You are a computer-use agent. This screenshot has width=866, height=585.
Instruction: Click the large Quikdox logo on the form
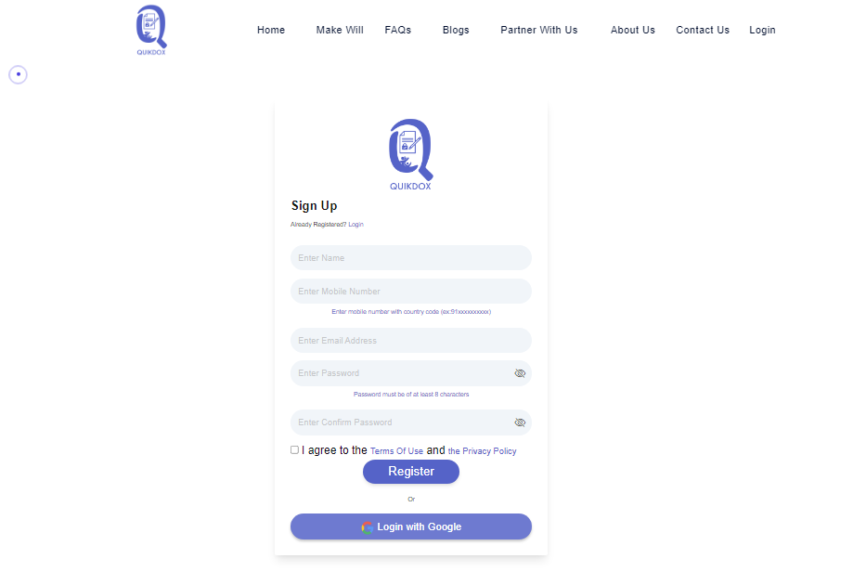point(411,154)
